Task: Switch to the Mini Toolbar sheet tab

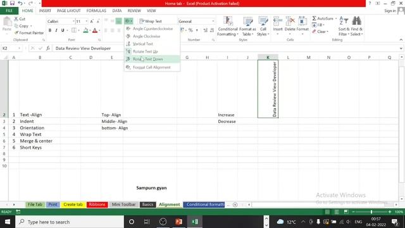Action: 124,205
